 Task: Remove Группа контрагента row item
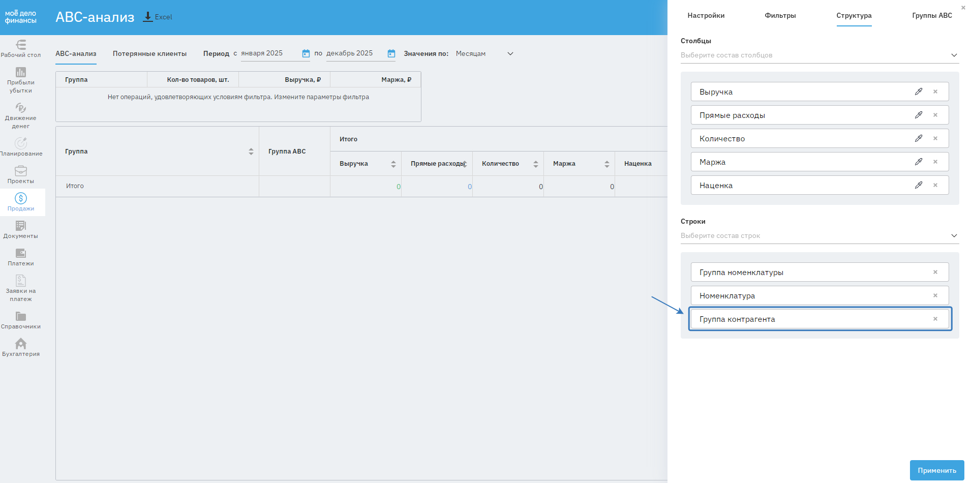click(935, 319)
